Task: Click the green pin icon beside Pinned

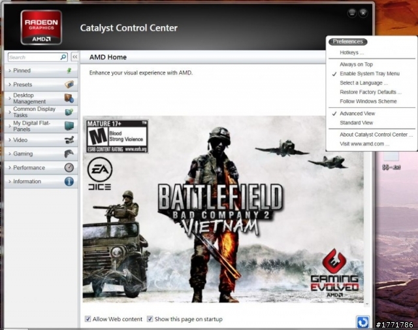Action: coord(69,71)
